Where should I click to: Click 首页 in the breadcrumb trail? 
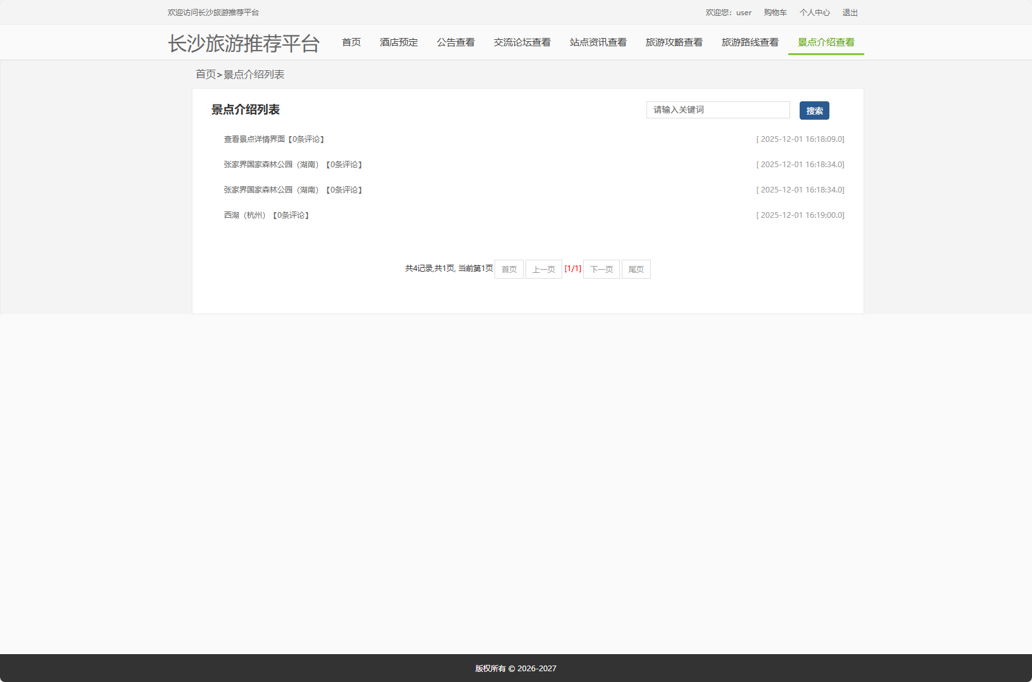pos(205,74)
